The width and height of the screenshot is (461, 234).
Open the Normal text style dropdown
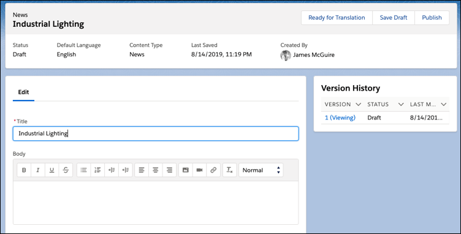point(261,170)
